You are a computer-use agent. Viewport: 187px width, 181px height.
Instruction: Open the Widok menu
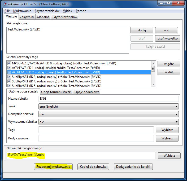click(x=68, y=11)
